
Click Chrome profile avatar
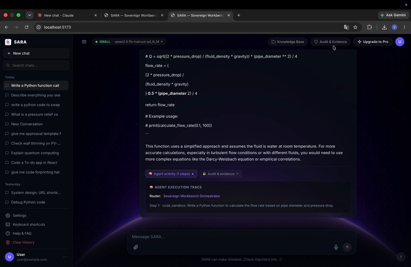click(395, 27)
